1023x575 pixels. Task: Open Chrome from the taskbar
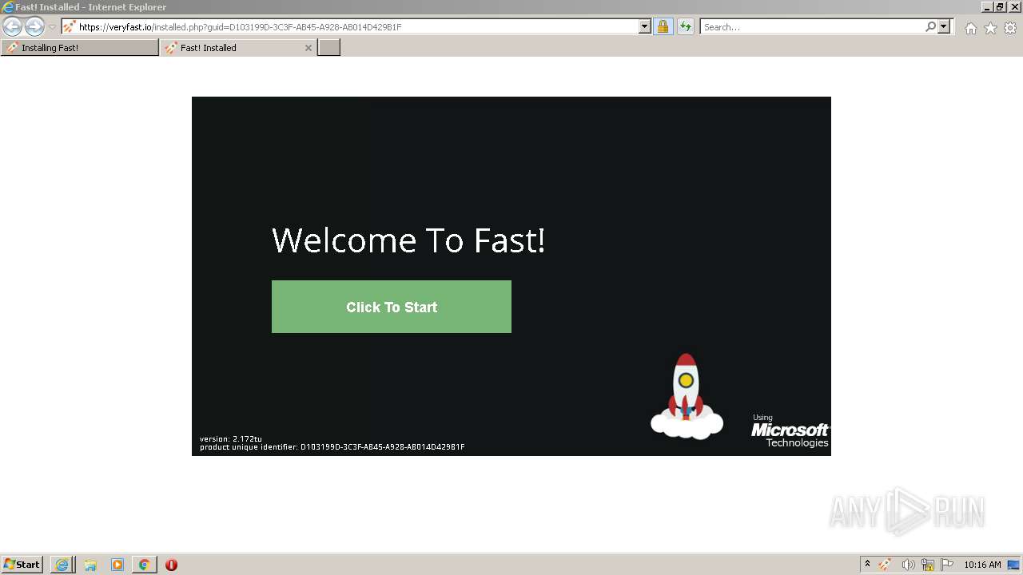pos(144,565)
